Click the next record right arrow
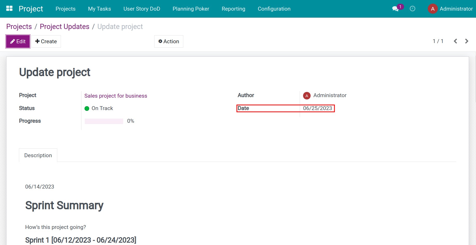Image resolution: width=476 pixels, height=245 pixels. click(467, 41)
